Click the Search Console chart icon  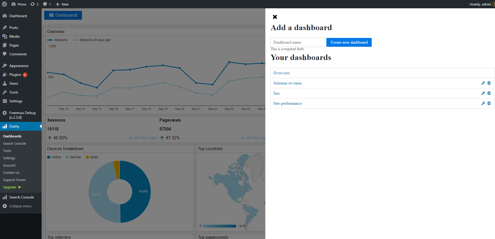coord(5,197)
